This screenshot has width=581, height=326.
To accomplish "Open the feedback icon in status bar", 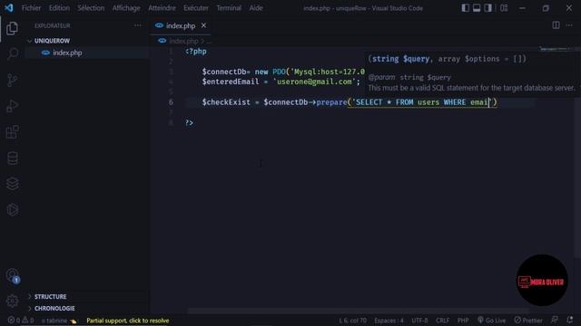I will 555,320.
